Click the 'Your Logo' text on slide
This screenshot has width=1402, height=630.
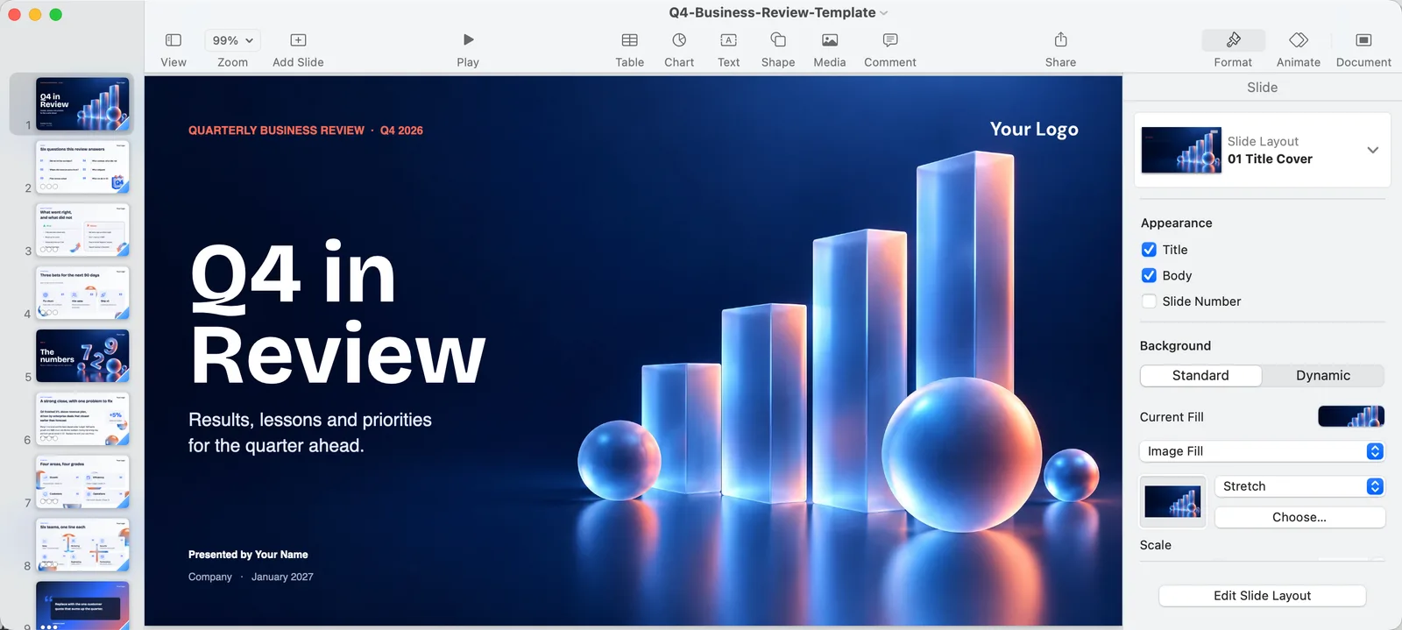click(1034, 129)
